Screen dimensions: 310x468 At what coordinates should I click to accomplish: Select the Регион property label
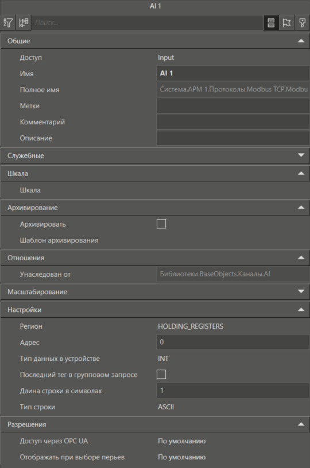(31, 326)
